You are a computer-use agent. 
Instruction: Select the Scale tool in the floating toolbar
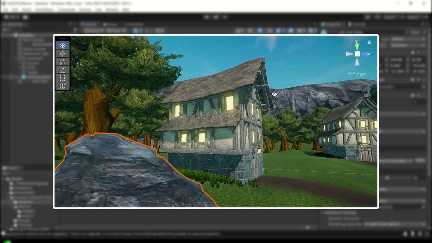coord(62,69)
